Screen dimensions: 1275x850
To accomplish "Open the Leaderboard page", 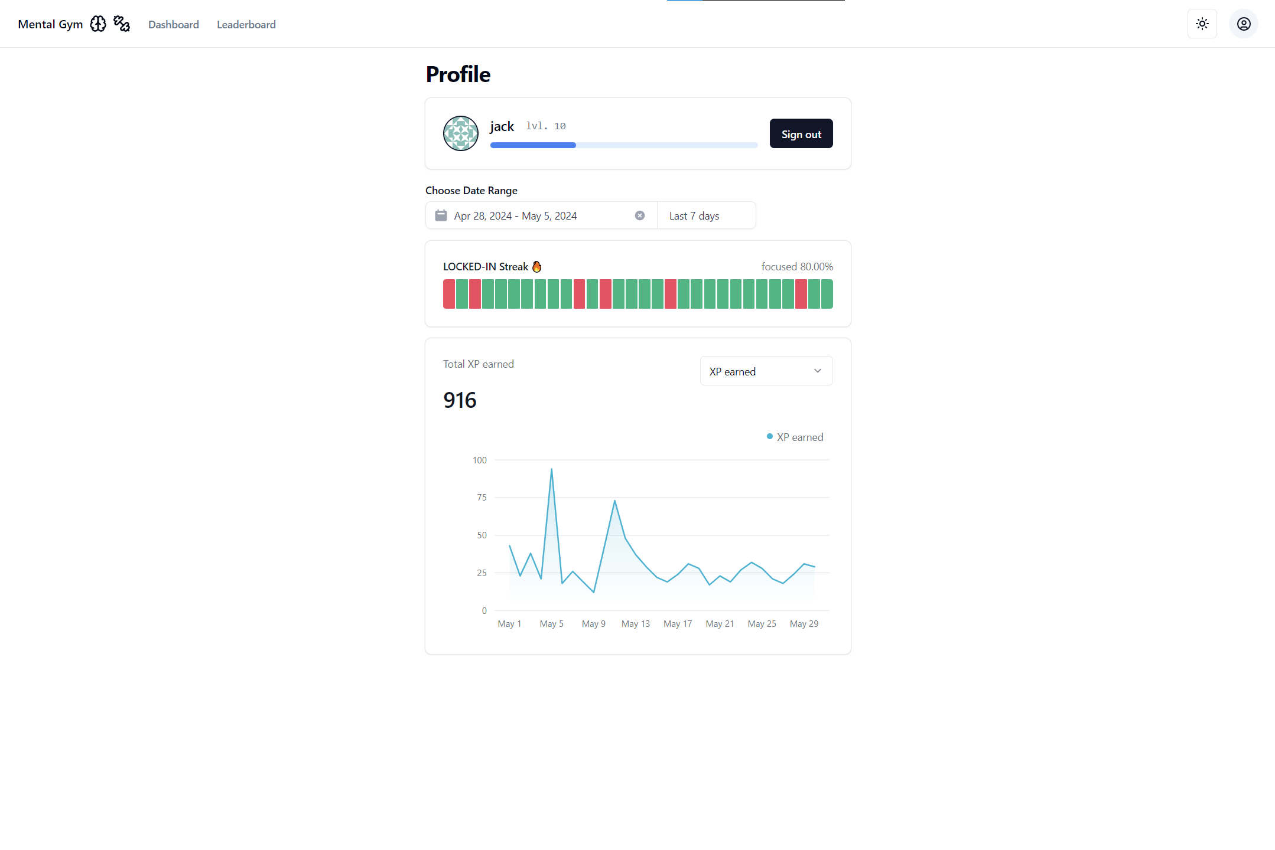I will coord(246,25).
